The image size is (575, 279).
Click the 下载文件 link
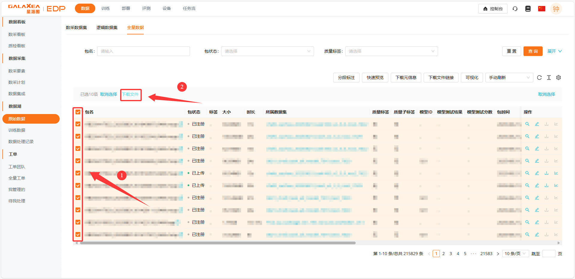click(x=131, y=94)
